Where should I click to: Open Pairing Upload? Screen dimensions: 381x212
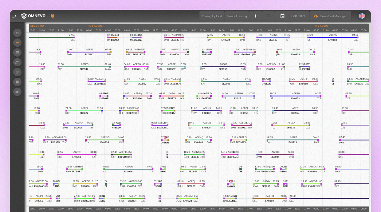click(x=212, y=16)
